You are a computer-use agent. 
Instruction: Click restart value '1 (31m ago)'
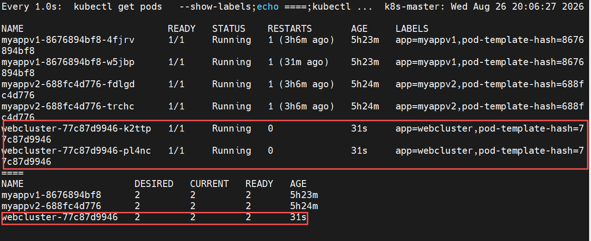pyautogui.click(x=298, y=62)
